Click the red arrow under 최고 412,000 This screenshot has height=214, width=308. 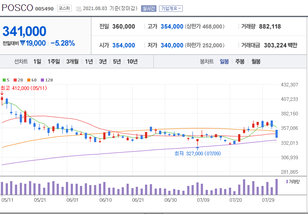click(x=2, y=93)
